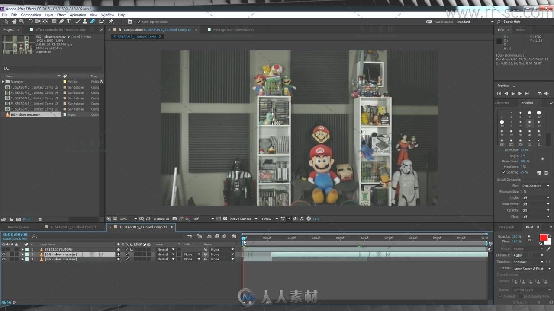This screenshot has width=554, height=311.
Task: Open the 50% magnification dropdown
Action: click(x=128, y=219)
